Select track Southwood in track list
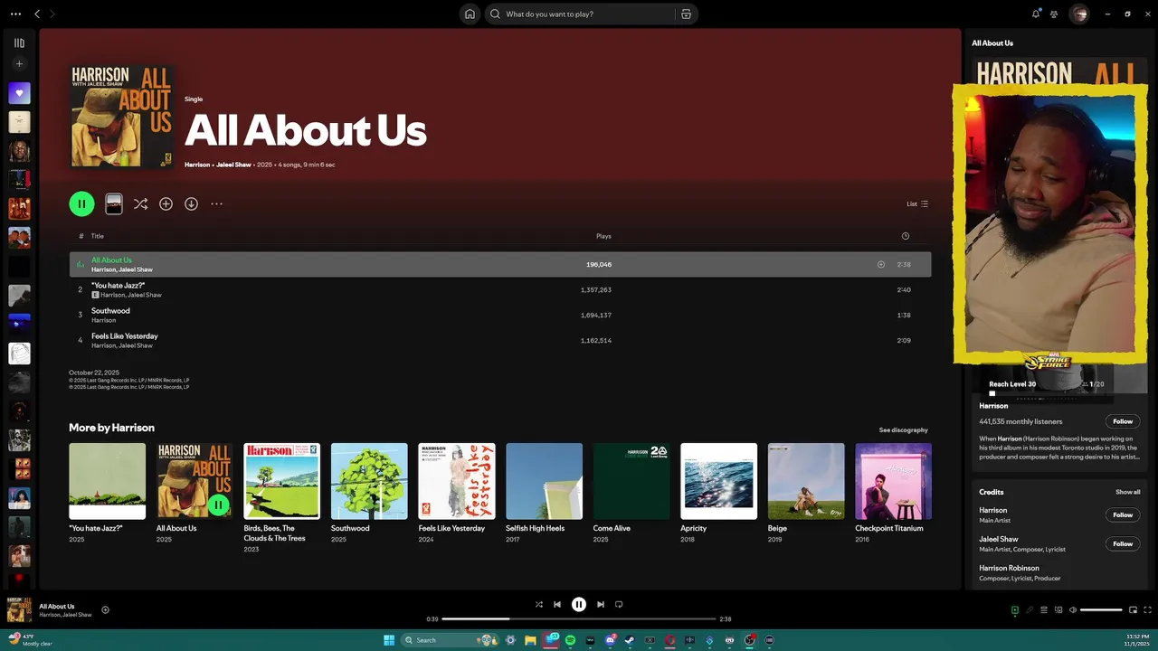1158x651 pixels. (x=500, y=316)
